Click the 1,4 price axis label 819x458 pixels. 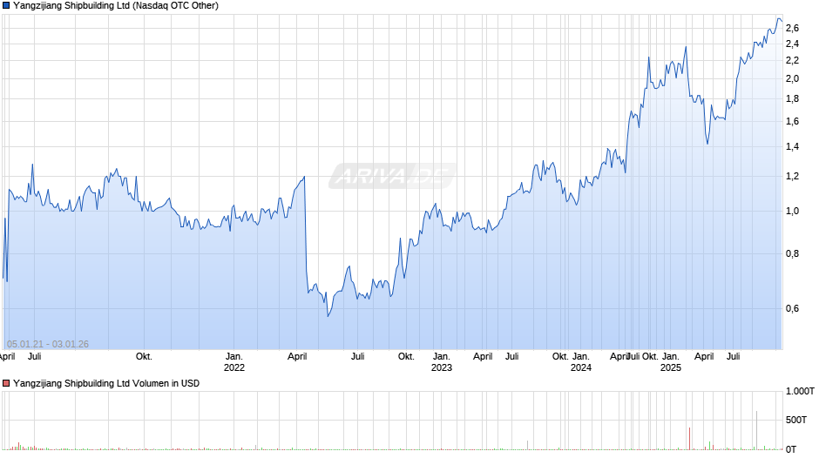coord(792,147)
